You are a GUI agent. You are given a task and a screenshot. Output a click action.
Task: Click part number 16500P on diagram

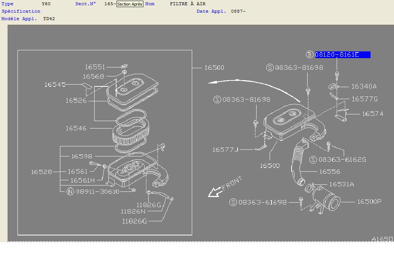tap(369, 202)
